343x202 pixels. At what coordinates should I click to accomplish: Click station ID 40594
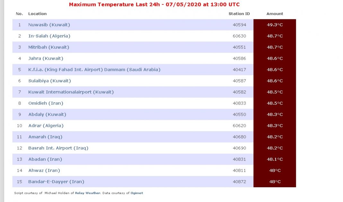pyautogui.click(x=239, y=25)
